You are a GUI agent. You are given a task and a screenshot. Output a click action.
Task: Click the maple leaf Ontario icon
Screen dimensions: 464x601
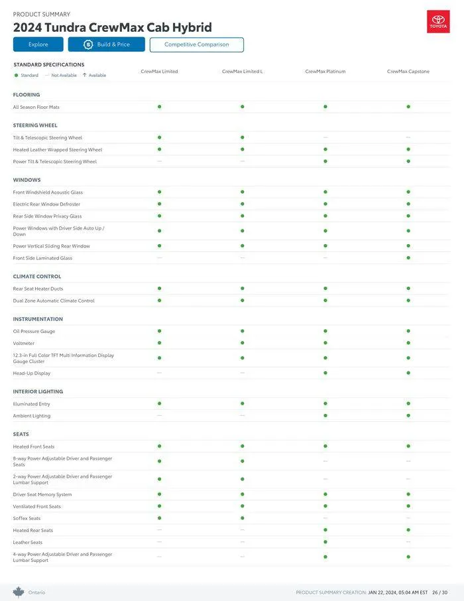tap(19, 592)
